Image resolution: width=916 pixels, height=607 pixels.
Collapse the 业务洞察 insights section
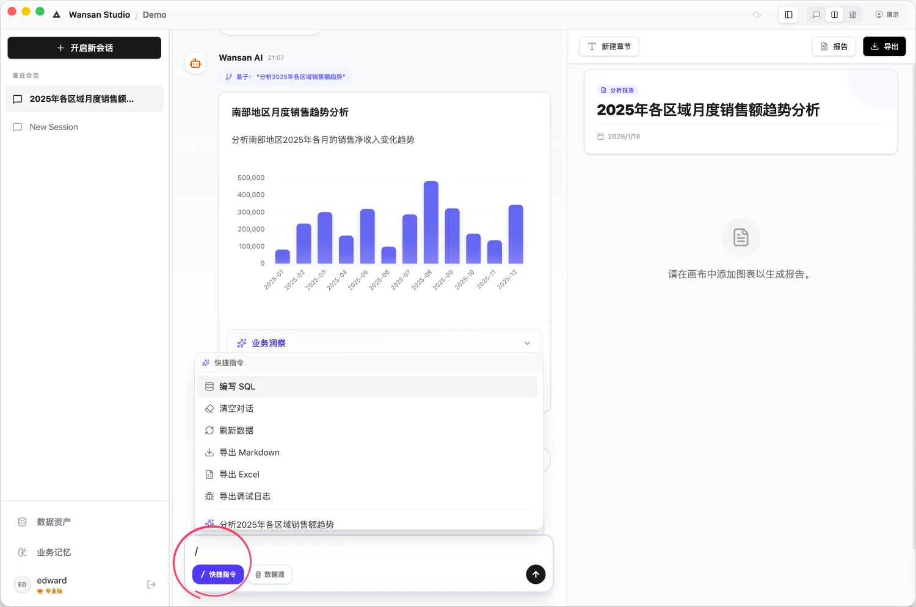(x=526, y=343)
